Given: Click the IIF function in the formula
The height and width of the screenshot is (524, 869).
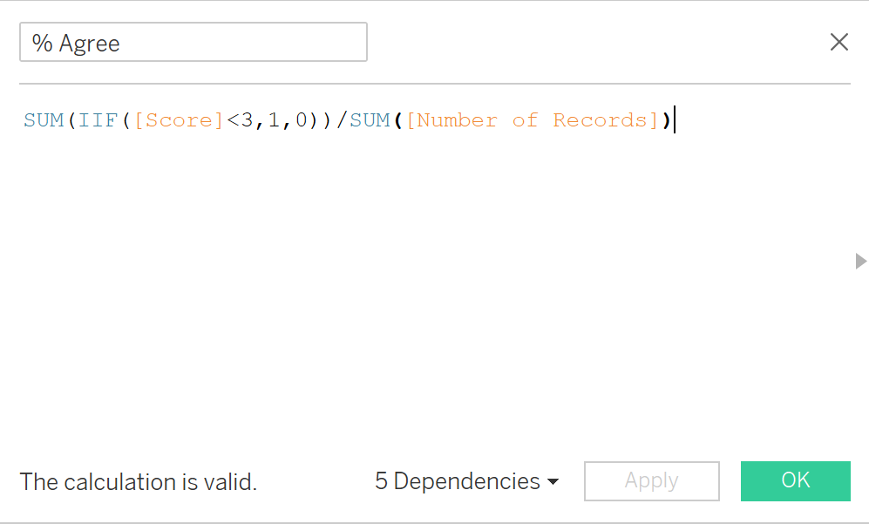Looking at the screenshot, I should [98, 120].
